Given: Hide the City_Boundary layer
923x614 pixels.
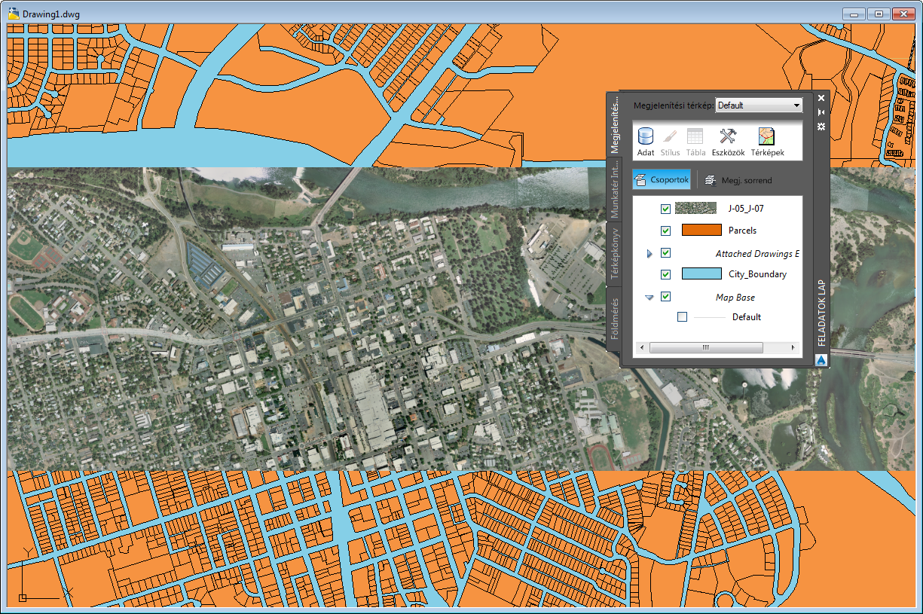Looking at the screenshot, I should pyautogui.click(x=665, y=274).
